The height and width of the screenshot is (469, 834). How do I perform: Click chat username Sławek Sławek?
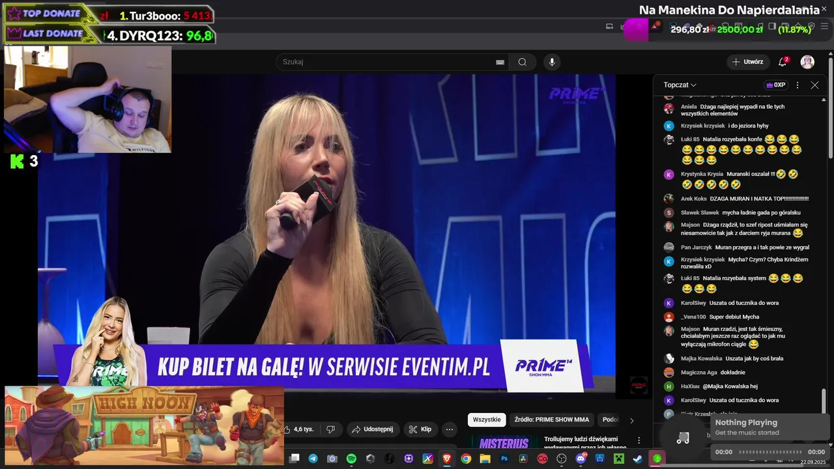tap(700, 212)
